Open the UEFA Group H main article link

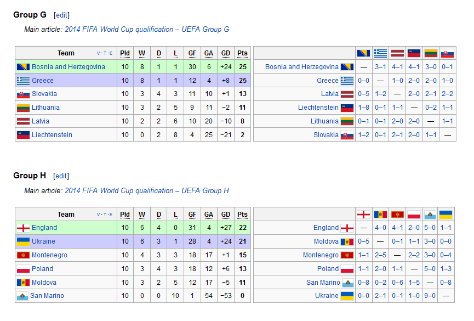point(147,190)
